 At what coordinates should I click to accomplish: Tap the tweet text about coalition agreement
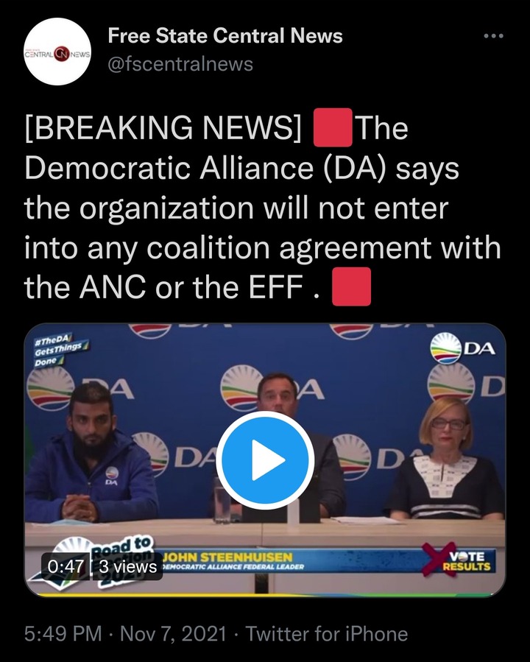(263, 207)
